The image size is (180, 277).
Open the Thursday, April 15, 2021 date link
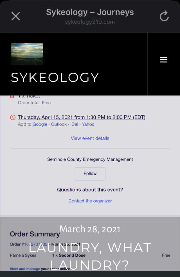(82, 117)
